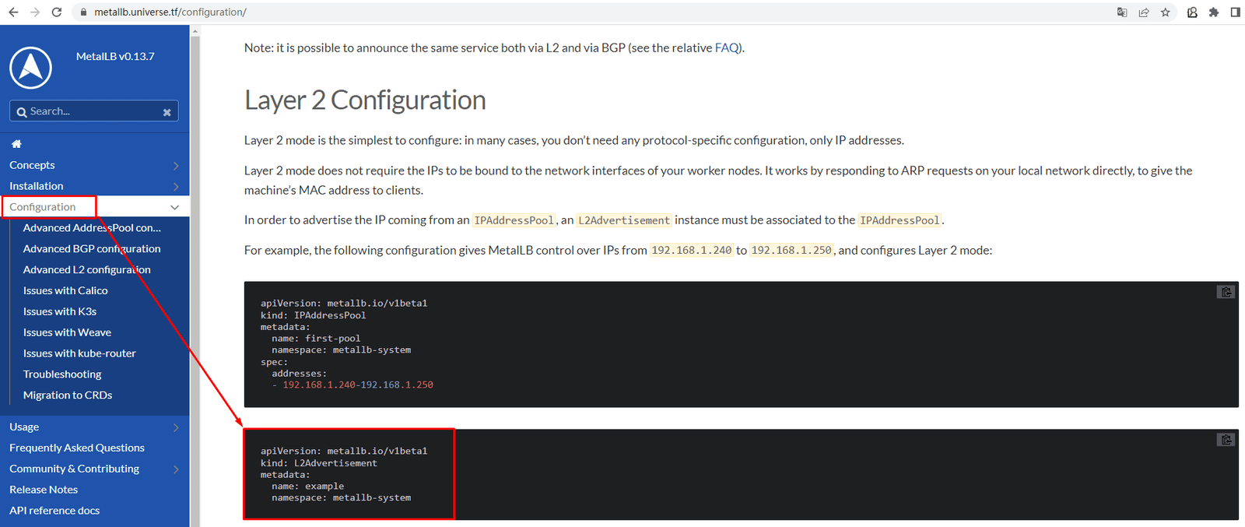Select the Configuration menu item

[43, 207]
